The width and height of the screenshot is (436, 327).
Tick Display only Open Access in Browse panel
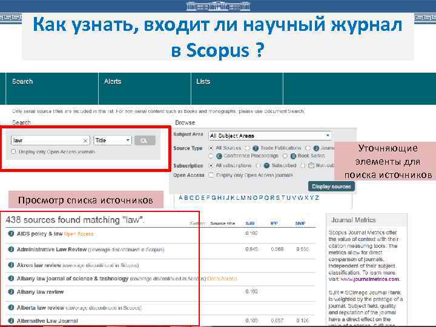211,175
